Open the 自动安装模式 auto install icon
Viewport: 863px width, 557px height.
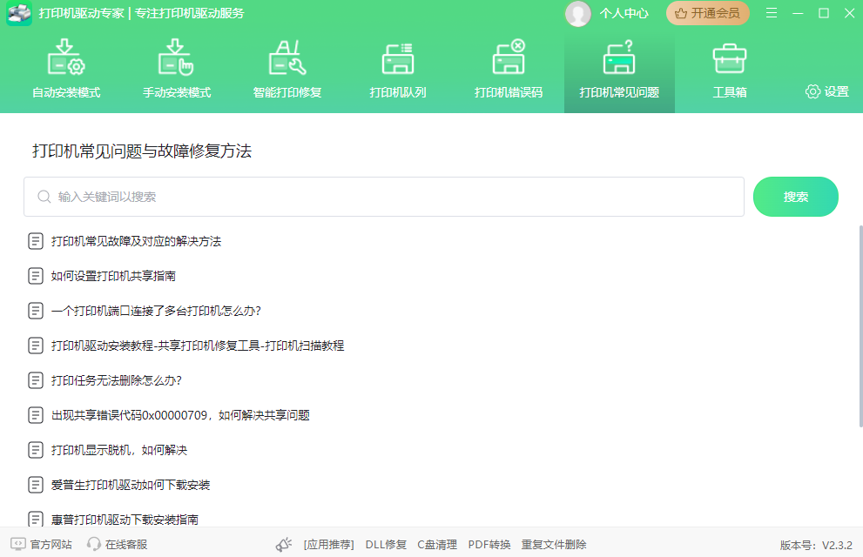66,58
